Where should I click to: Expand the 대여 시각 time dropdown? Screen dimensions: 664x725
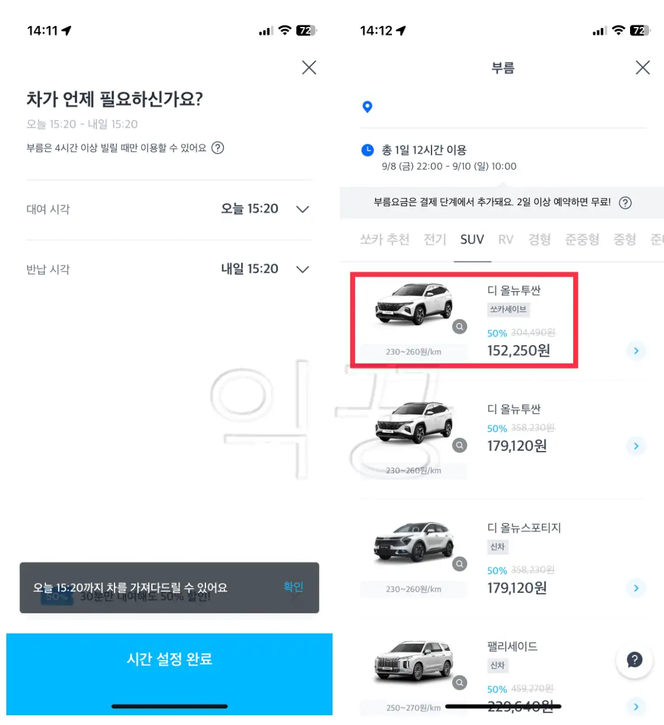tap(302, 209)
